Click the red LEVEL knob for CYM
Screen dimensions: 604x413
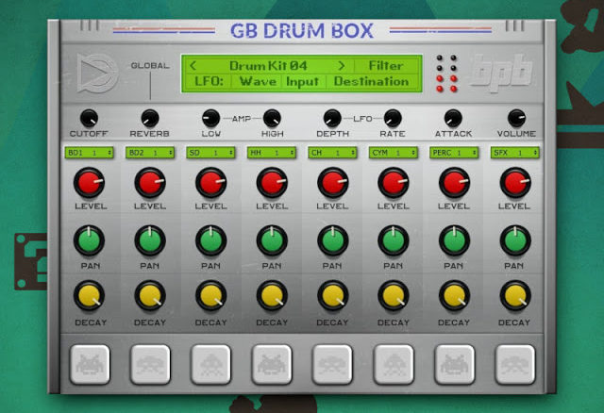click(x=394, y=182)
